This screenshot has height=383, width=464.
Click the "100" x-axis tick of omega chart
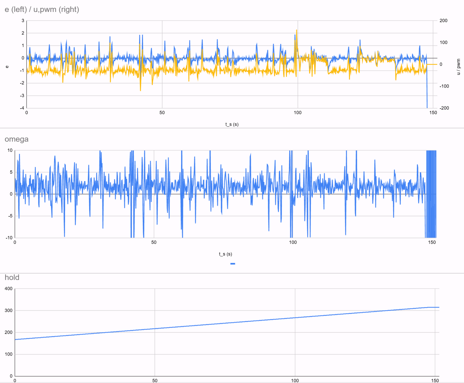293,242
